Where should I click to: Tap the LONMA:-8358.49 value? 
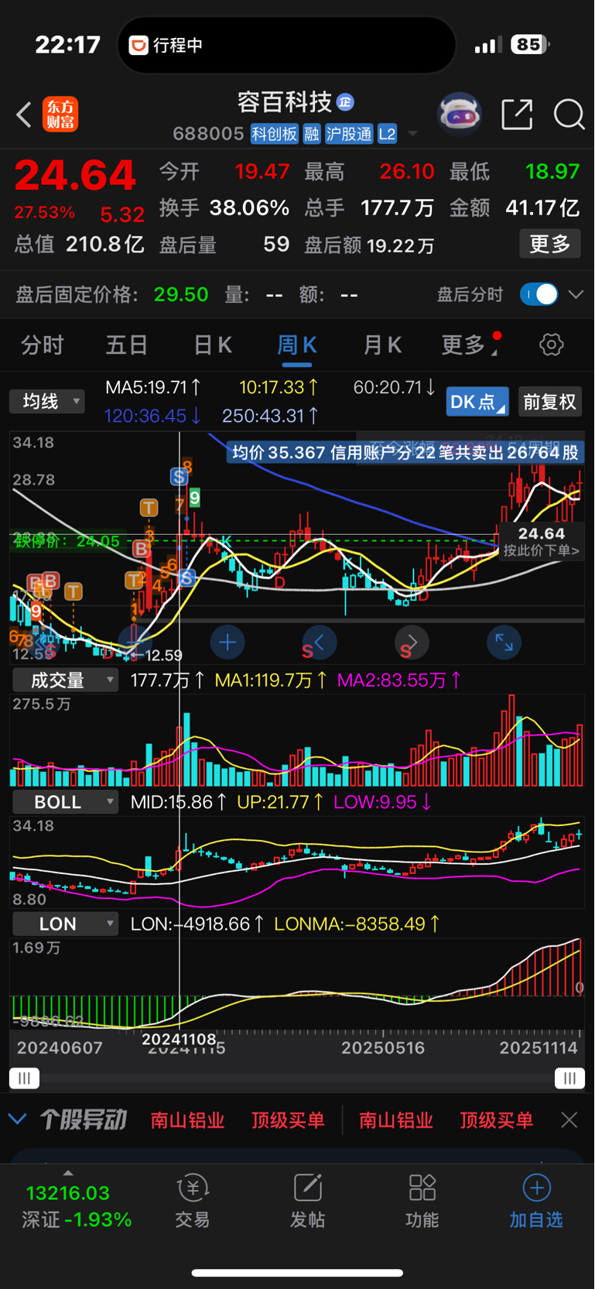tap(357, 924)
